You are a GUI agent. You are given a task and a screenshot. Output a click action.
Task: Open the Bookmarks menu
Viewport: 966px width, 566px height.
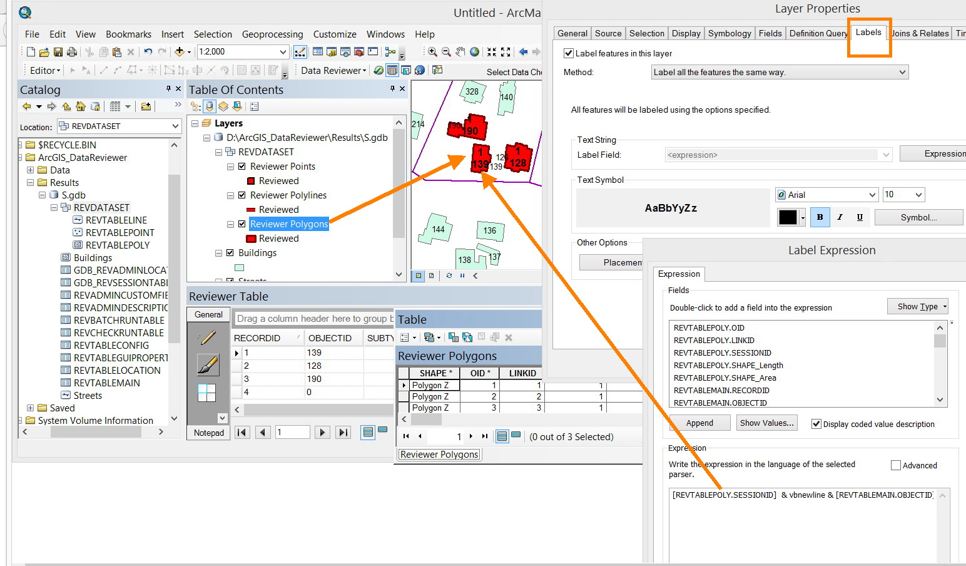click(129, 34)
